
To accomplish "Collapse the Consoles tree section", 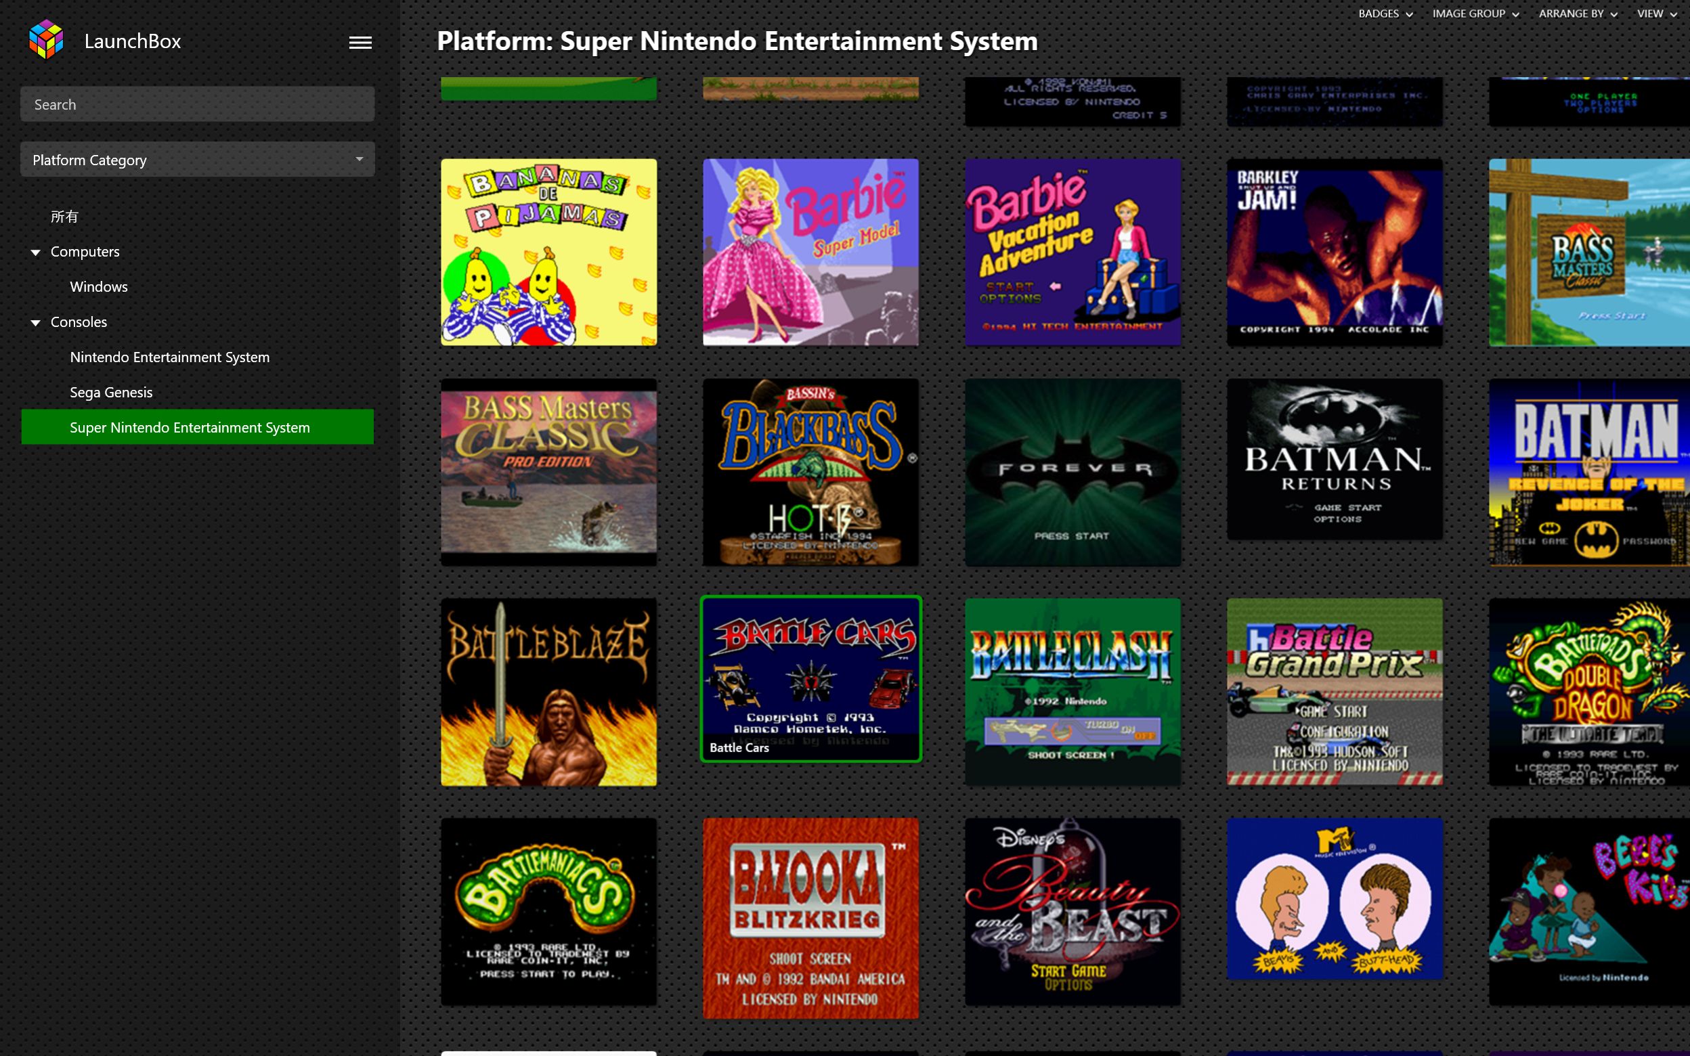I will (x=35, y=322).
